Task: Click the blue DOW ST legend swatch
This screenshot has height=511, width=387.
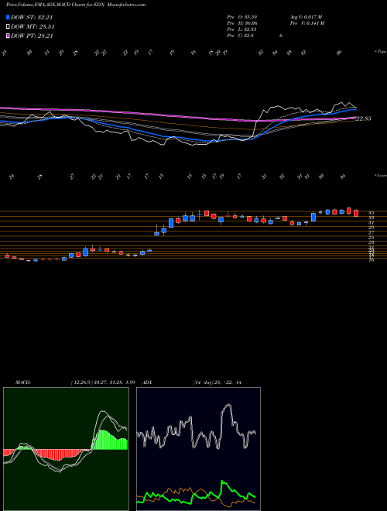Action: click(x=9, y=18)
